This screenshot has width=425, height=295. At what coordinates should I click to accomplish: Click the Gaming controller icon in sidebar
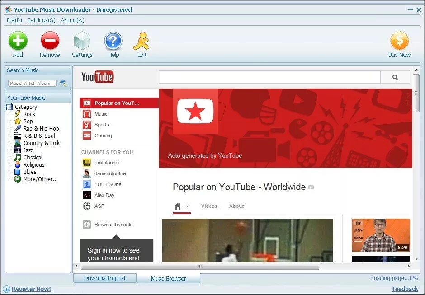point(87,136)
